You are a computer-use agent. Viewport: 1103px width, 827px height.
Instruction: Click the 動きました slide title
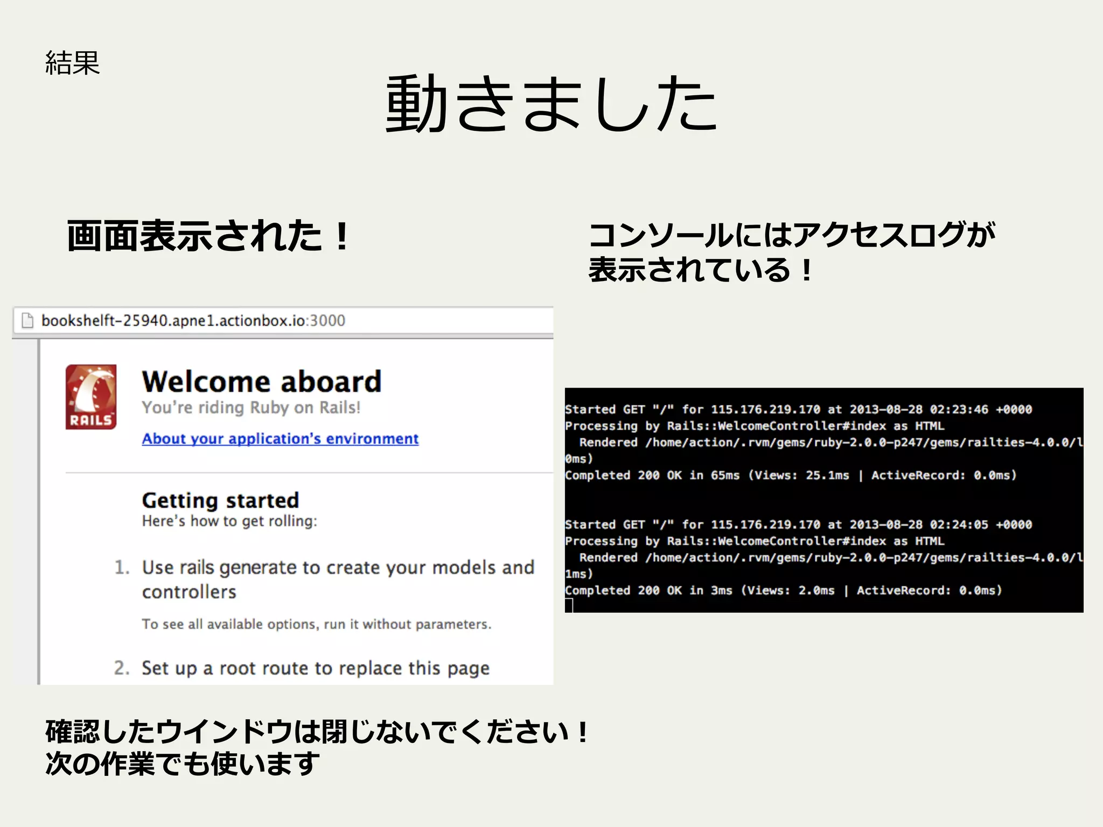coord(552,103)
